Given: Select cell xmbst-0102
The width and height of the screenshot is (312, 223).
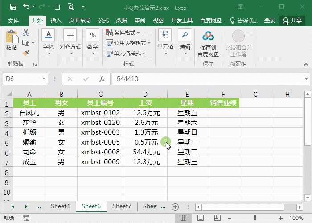Looking at the screenshot, I should 100,113.
